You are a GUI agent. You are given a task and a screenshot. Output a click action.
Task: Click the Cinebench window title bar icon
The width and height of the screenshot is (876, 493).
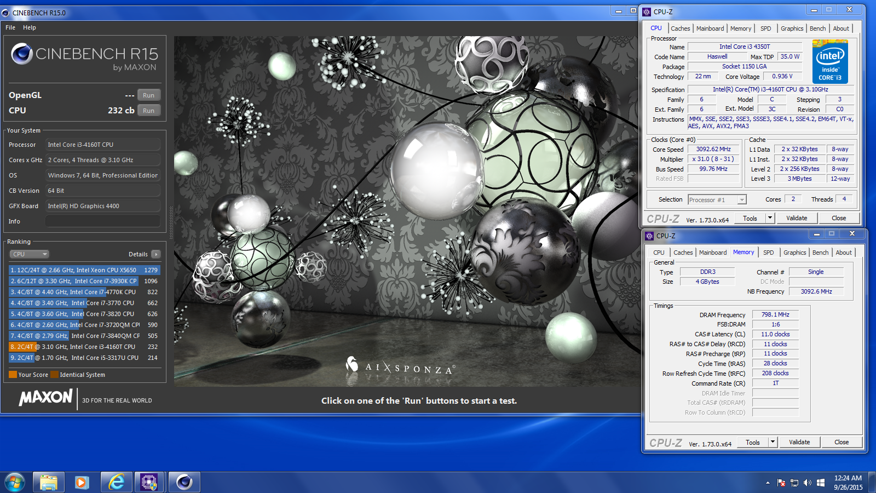point(5,13)
